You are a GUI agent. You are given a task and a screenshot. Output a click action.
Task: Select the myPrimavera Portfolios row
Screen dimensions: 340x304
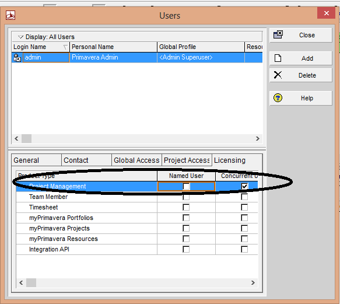[137, 218]
